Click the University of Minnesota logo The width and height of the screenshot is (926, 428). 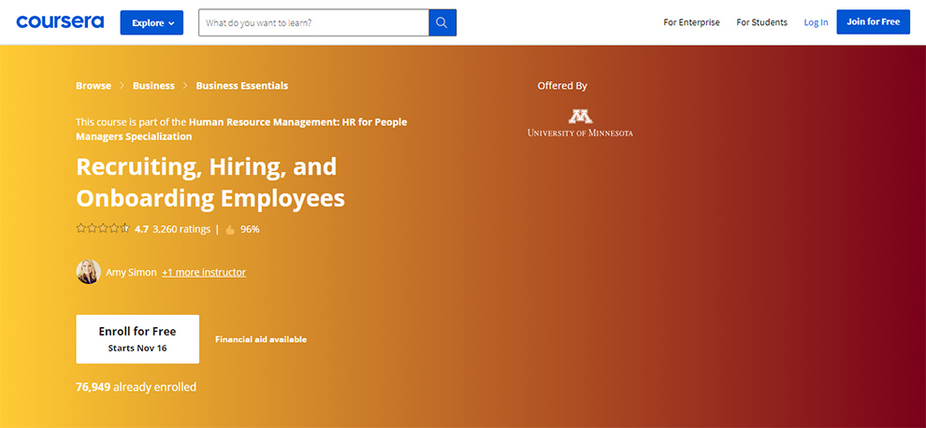click(580, 122)
